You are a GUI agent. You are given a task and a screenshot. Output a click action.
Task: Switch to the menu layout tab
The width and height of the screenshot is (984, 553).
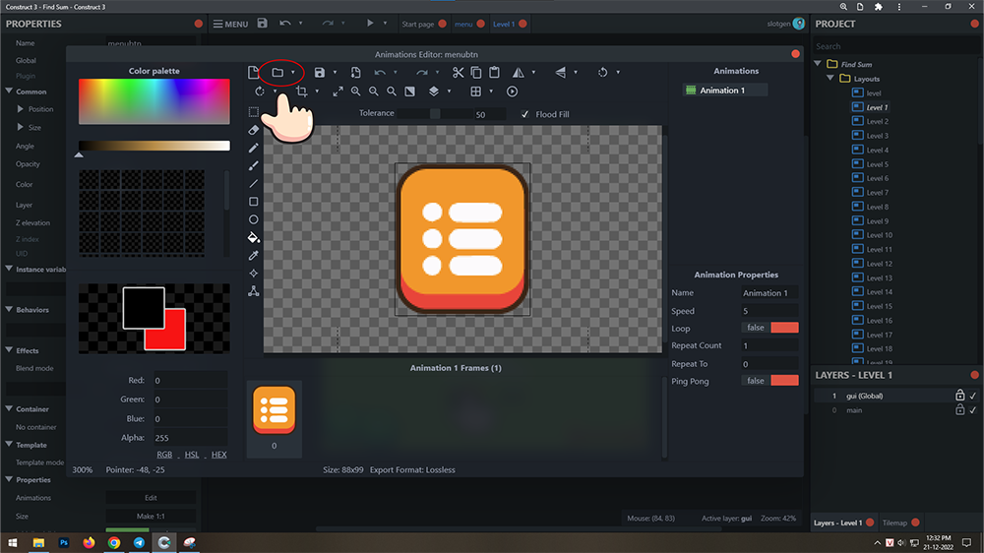tap(463, 24)
